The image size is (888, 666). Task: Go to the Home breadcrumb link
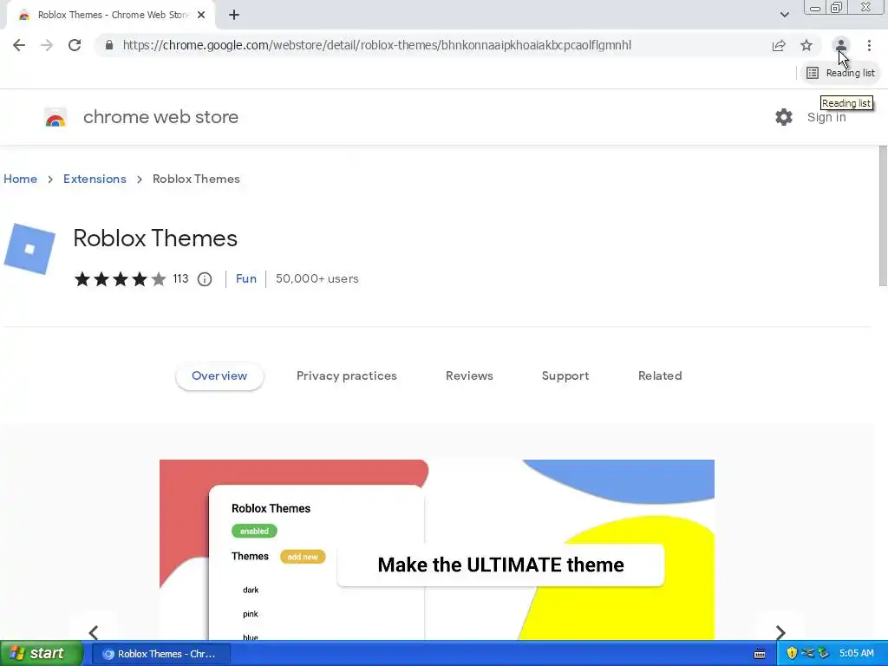point(21,179)
